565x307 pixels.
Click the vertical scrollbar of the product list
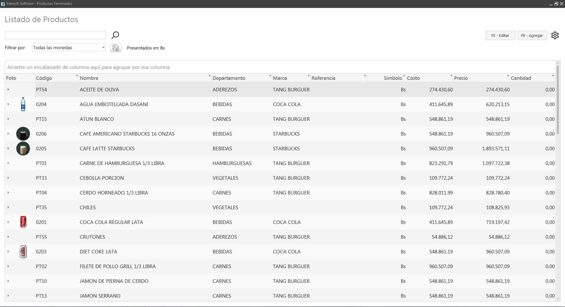558,100
